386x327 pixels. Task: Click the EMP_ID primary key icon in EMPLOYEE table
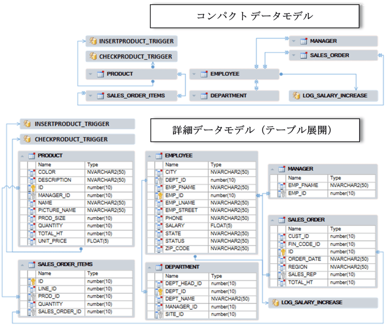(x=159, y=195)
